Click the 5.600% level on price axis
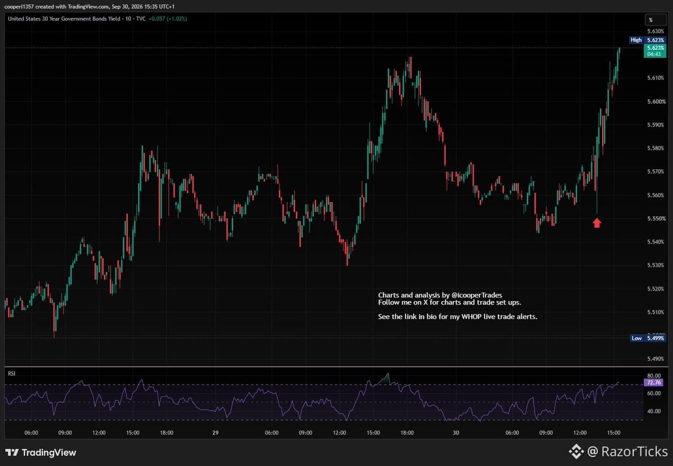 click(656, 101)
